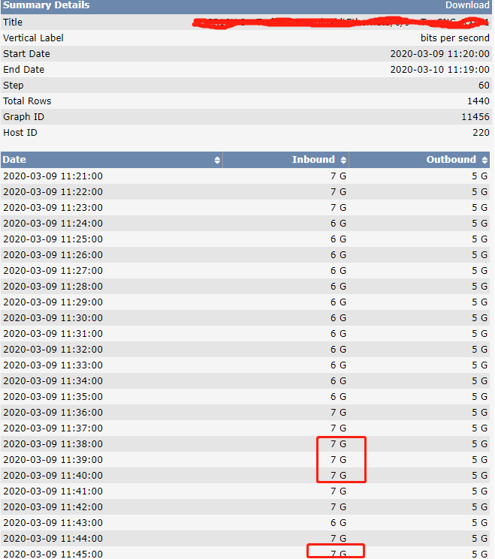Click Inbound value for the 11:39:00 row

pos(338,460)
